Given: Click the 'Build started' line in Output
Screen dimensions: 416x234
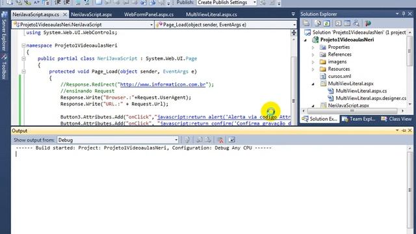Looking at the screenshot, I should (144, 148).
